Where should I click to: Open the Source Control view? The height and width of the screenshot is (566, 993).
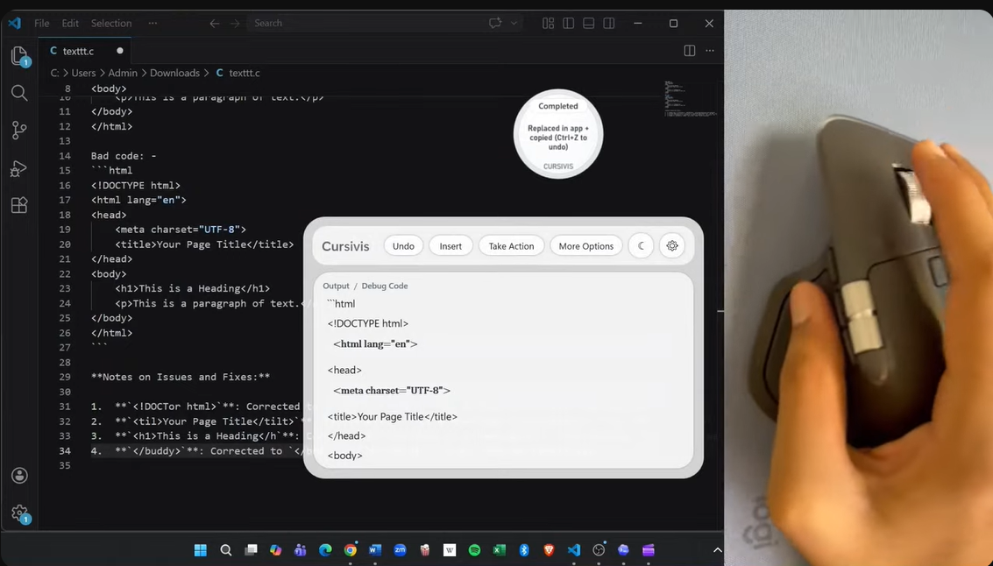pyautogui.click(x=19, y=131)
